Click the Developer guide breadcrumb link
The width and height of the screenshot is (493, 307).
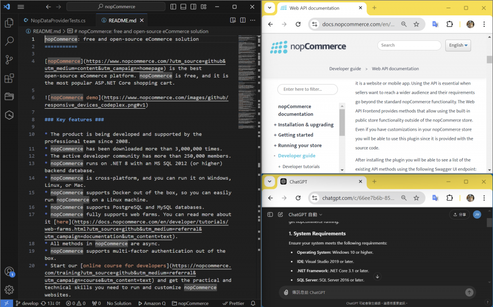345,69
